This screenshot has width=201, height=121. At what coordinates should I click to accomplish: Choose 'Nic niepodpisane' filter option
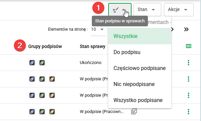pyautogui.click(x=140, y=84)
